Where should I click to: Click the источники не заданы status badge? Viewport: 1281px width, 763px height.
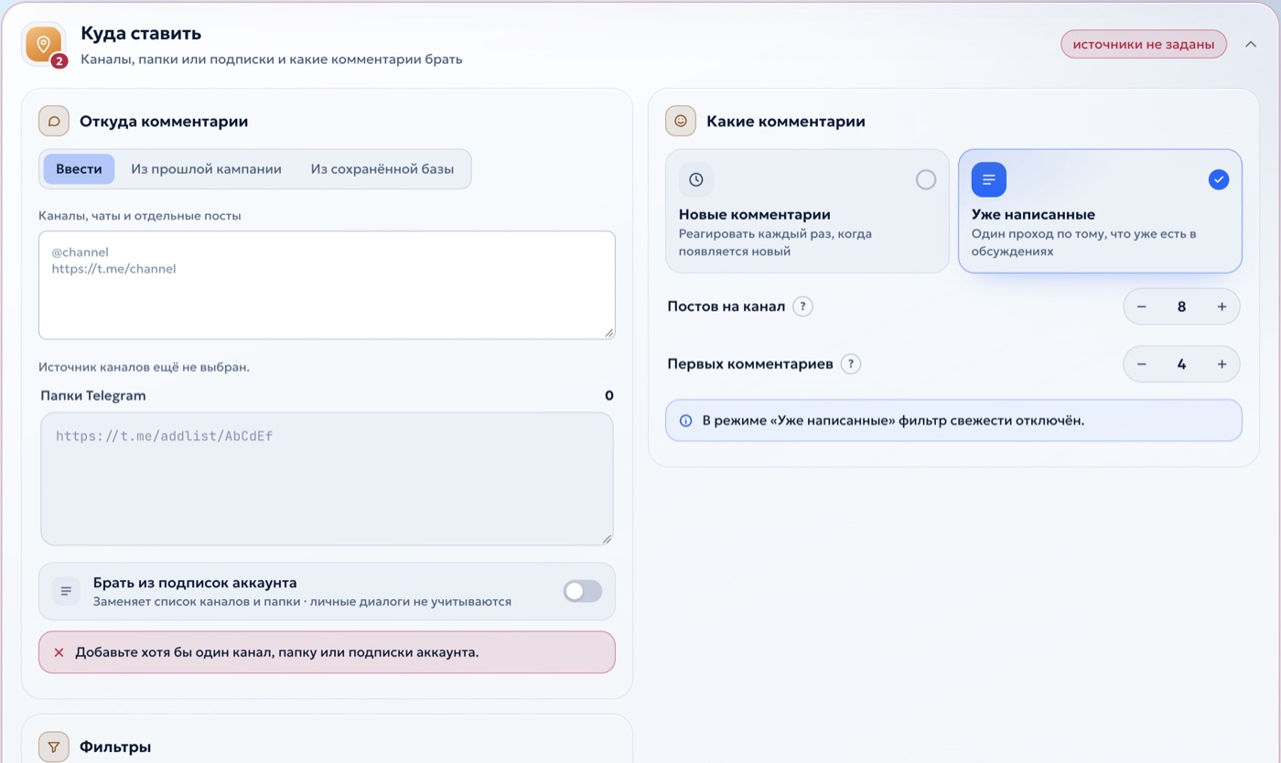point(1144,44)
